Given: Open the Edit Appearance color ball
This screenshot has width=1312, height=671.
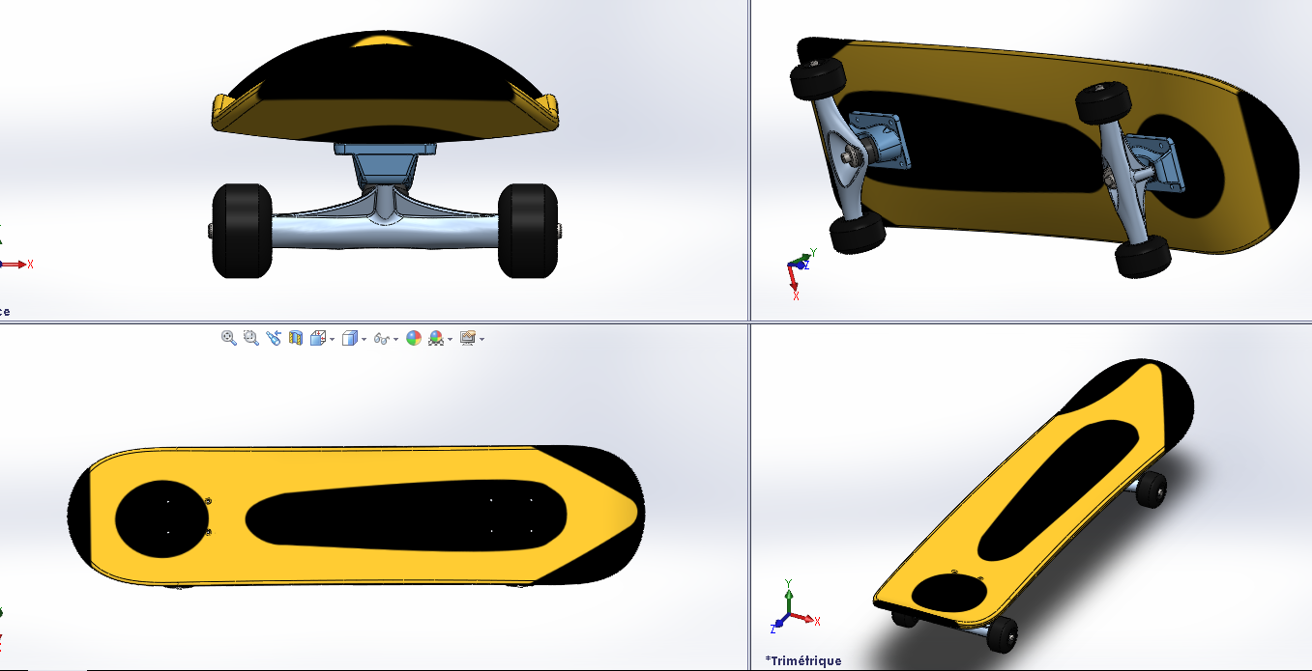Looking at the screenshot, I should (414, 338).
